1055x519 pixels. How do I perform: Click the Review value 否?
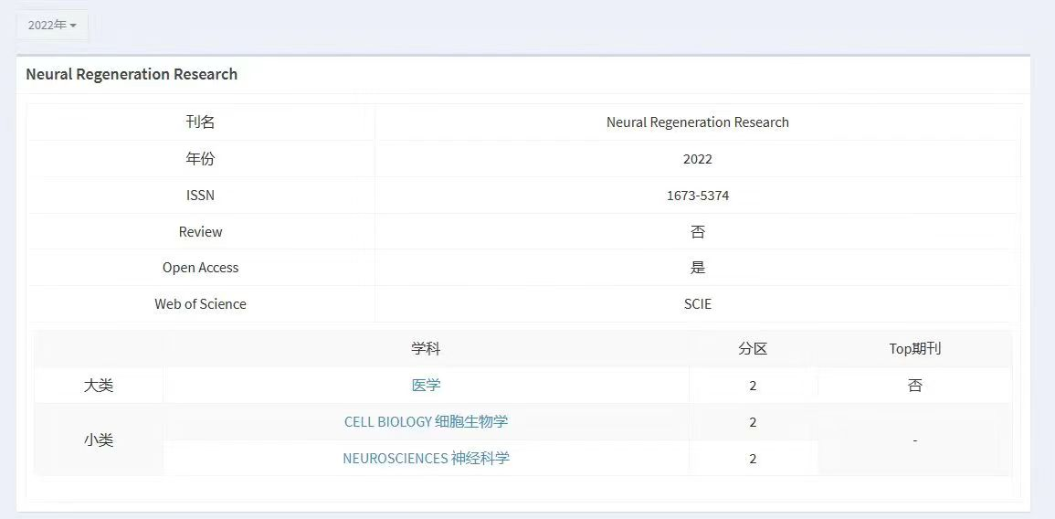(698, 232)
